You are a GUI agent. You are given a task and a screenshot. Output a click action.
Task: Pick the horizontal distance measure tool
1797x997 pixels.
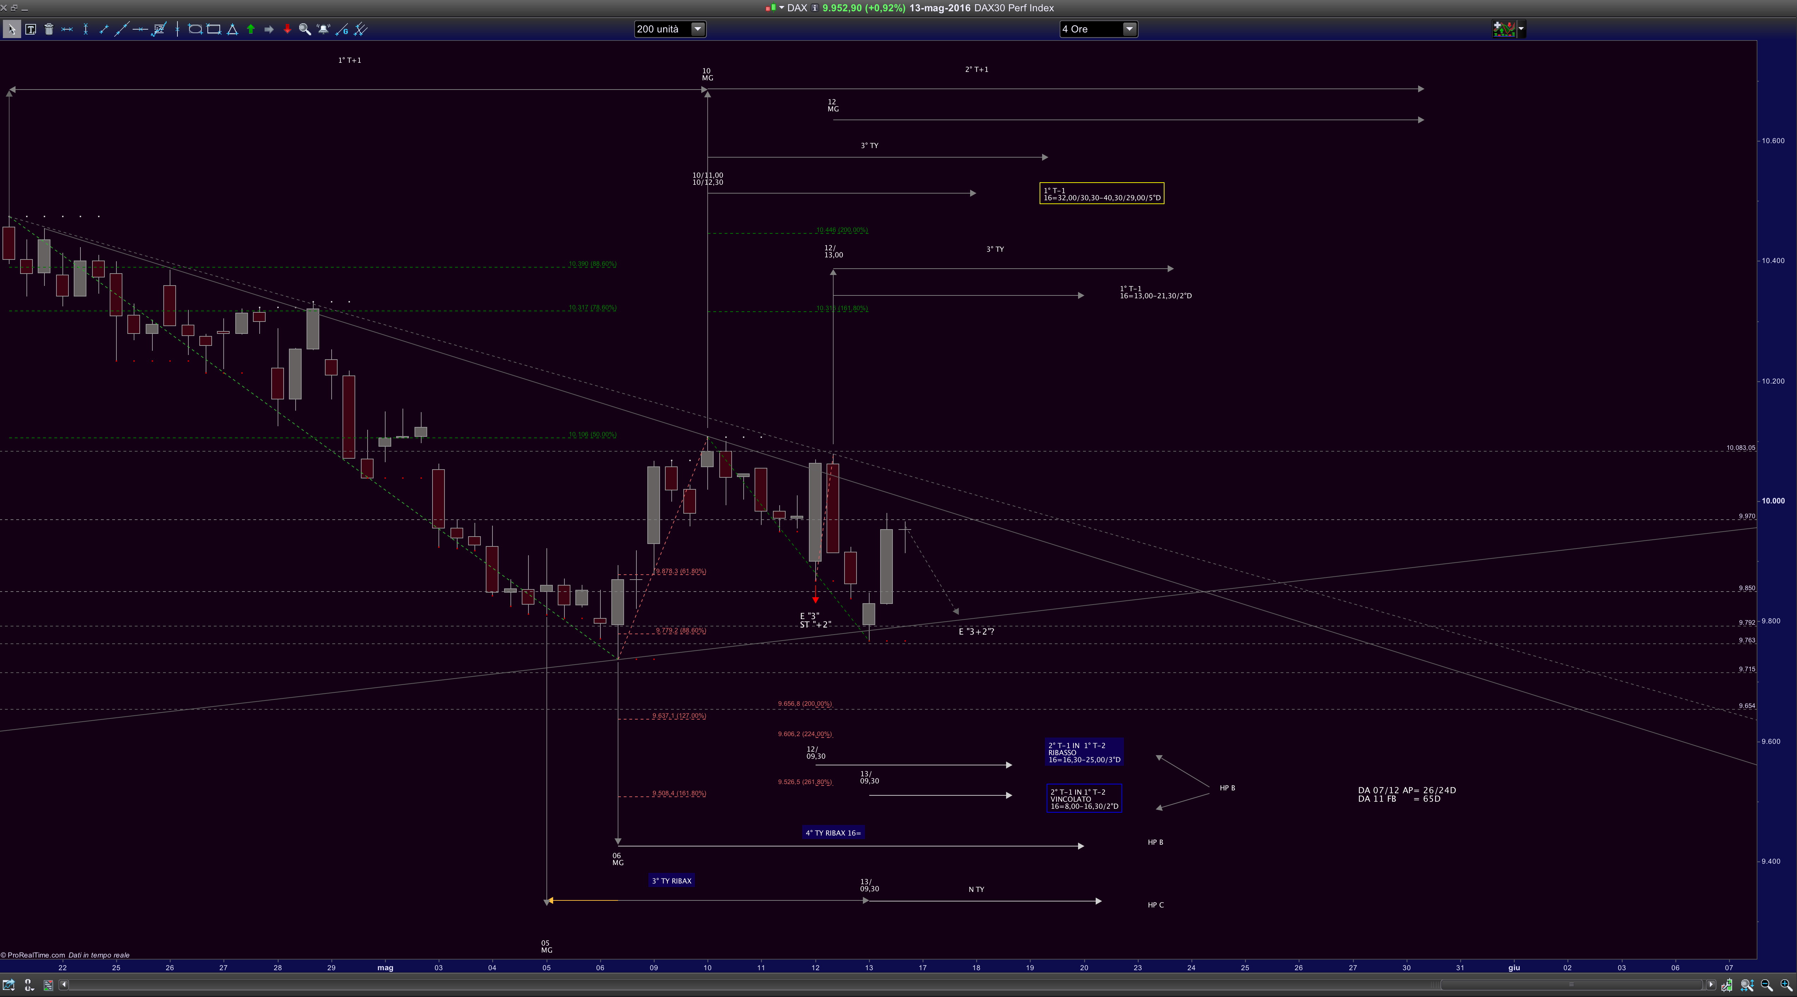pyautogui.click(x=67, y=29)
